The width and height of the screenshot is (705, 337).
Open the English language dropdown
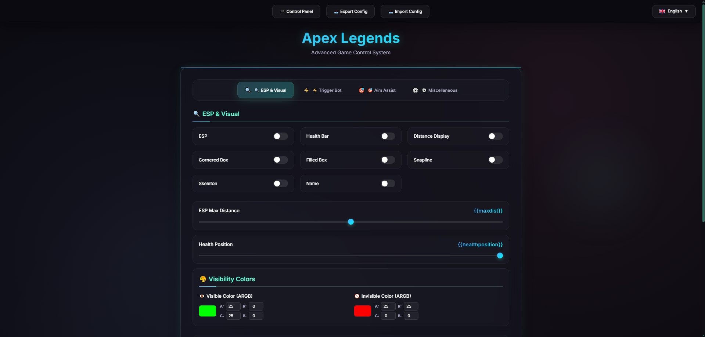[x=673, y=11]
